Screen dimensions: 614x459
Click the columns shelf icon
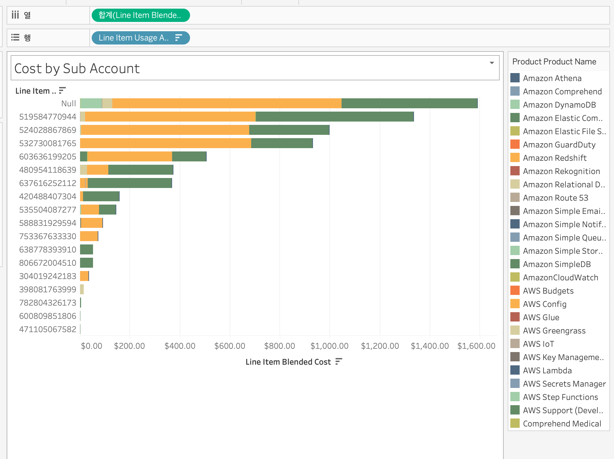[x=15, y=15]
